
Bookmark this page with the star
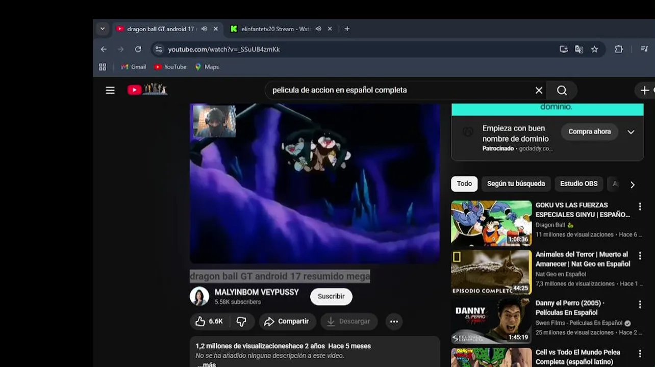594,49
